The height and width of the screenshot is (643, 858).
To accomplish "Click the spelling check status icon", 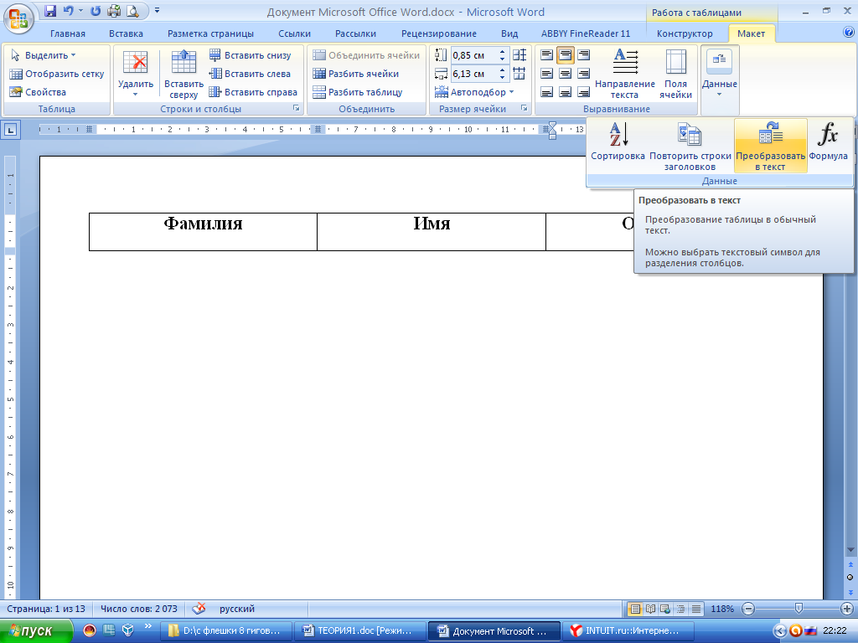I will (199, 609).
